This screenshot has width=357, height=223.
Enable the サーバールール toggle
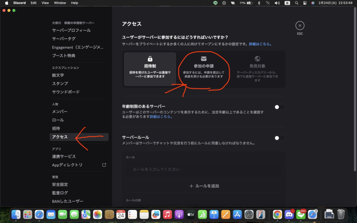[x=280, y=138]
